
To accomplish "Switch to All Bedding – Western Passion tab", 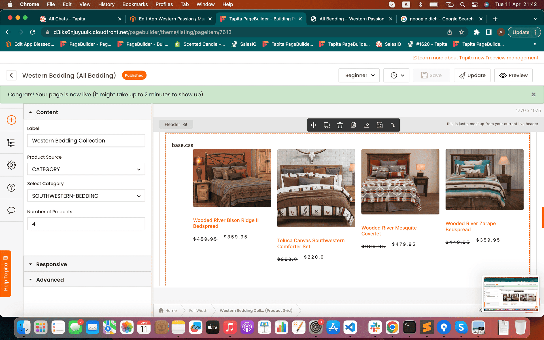I will pos(351,19).
